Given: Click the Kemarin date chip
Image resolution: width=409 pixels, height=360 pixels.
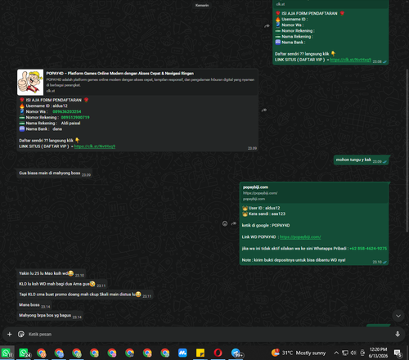Looking at the screenshot, I should point(202,5).
